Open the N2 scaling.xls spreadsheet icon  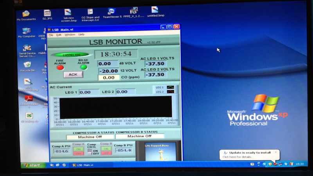click(x=29, y=118)
